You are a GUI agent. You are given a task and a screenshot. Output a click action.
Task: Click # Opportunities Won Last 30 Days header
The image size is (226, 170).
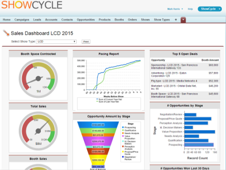point(185,168)
